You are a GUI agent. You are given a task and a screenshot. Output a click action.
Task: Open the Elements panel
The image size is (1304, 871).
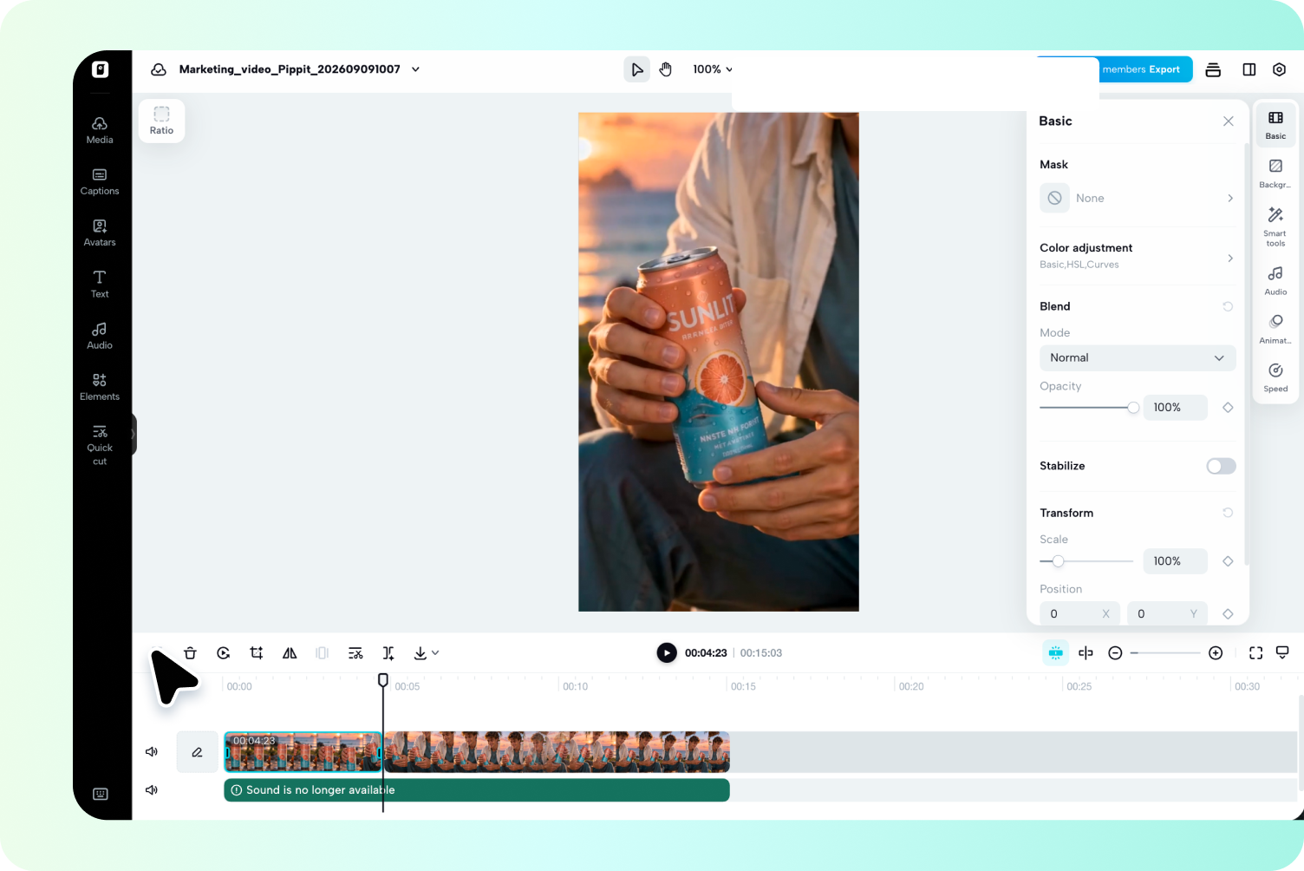[x=100, y=386]
